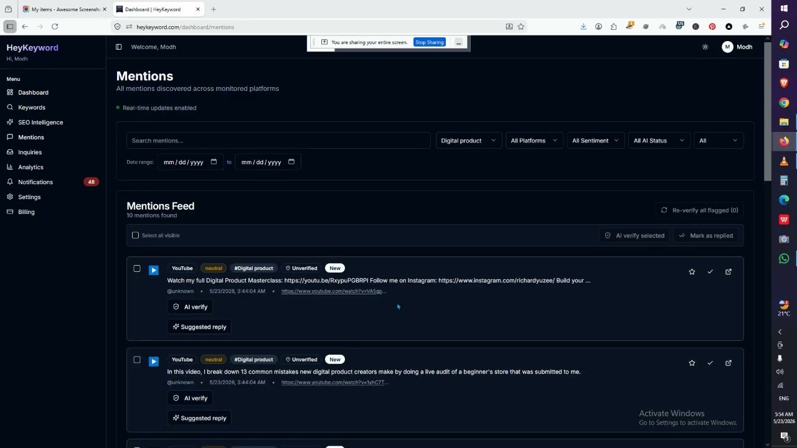Expand the last All filter dropdown

(719, 141)
